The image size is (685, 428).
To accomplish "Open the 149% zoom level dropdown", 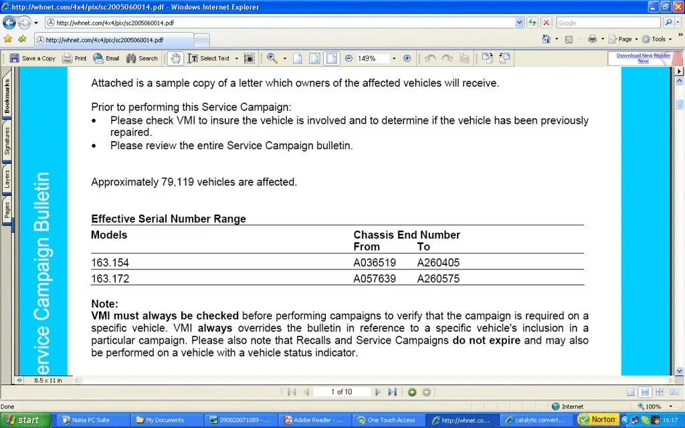I will (x=394, y=58).
